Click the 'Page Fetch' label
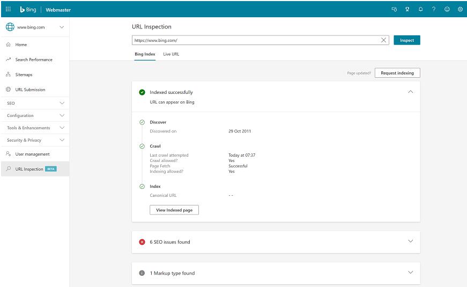Image resolution: width=467 pixels, height=287 pixels. pyautogui.click(x=160, y=166)
